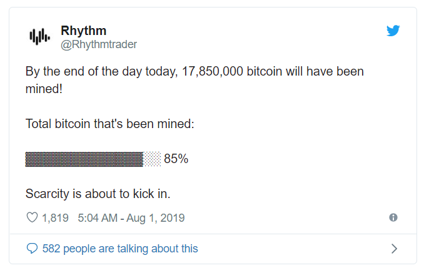Click the light unfilled end of progress bar
The height and width of the screenshot is (273, 429).
(x=153, y=159)
